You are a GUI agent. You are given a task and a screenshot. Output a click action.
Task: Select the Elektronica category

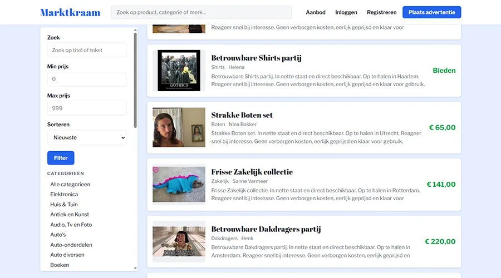click(x=64, y=195)
